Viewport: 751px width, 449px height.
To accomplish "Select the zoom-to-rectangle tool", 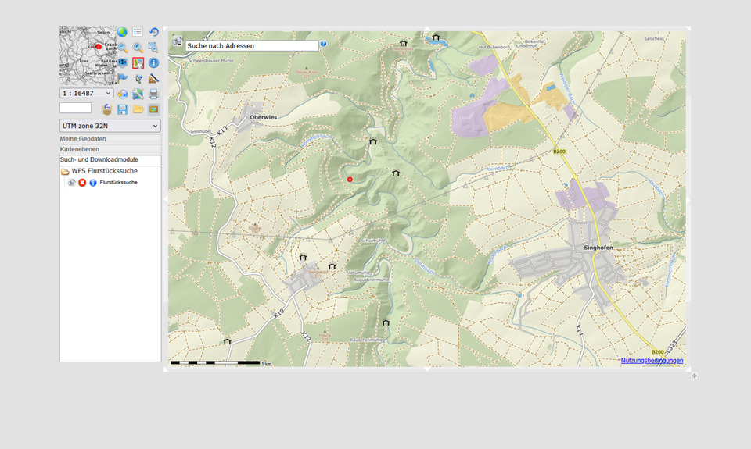I will [153, 48].
